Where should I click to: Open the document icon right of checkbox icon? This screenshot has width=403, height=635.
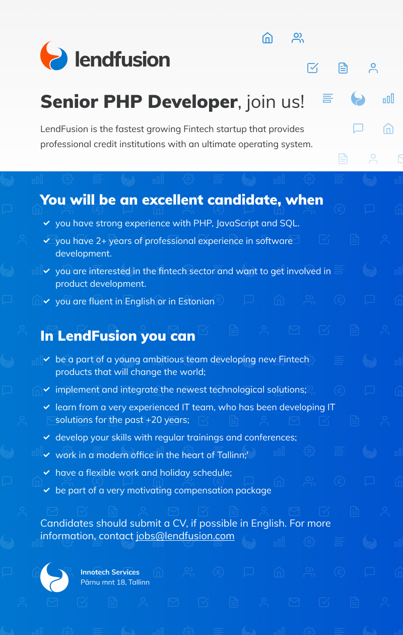(343, 68)
